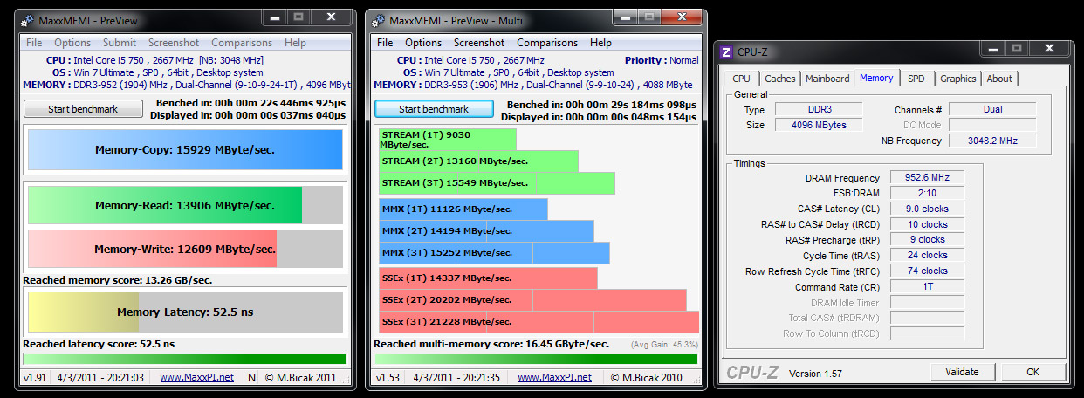
Task: Start benchmark in PreView Multi window
Action: point(434,109)
